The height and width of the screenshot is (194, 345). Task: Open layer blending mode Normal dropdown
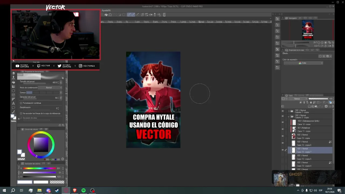coord(298,99)
